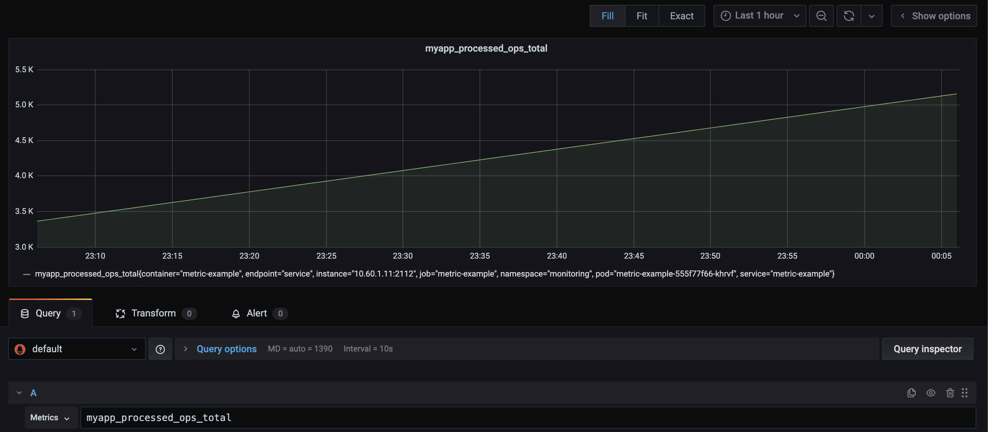
Task: Click the query name A
Action: tap(33, 393)
